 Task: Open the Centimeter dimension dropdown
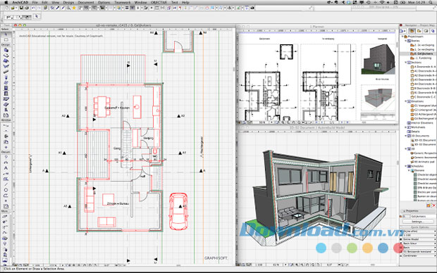click(419, 255)
